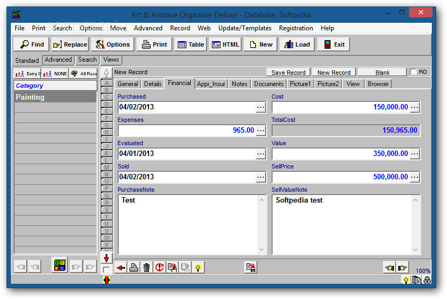Click the red circular refresh icon
The image size is (447, 299).
159,268
